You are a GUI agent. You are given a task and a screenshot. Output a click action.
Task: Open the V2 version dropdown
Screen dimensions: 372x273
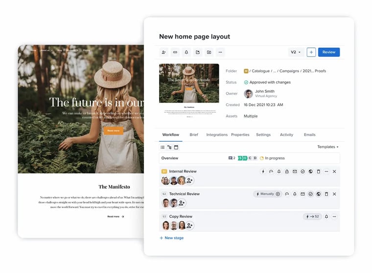click(x=296, y=52)
